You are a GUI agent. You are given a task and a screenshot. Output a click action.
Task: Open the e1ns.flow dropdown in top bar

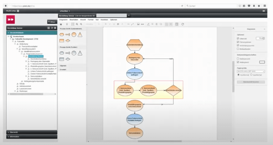pyautogui.click(x=65, y=11)
